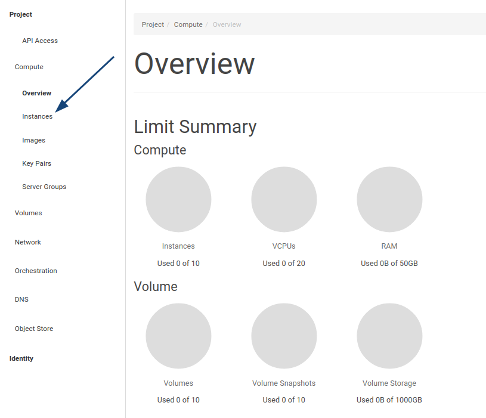This screenshot has width=486, height=418.
Task: Expand the Network section
Action: click(27, 242)
